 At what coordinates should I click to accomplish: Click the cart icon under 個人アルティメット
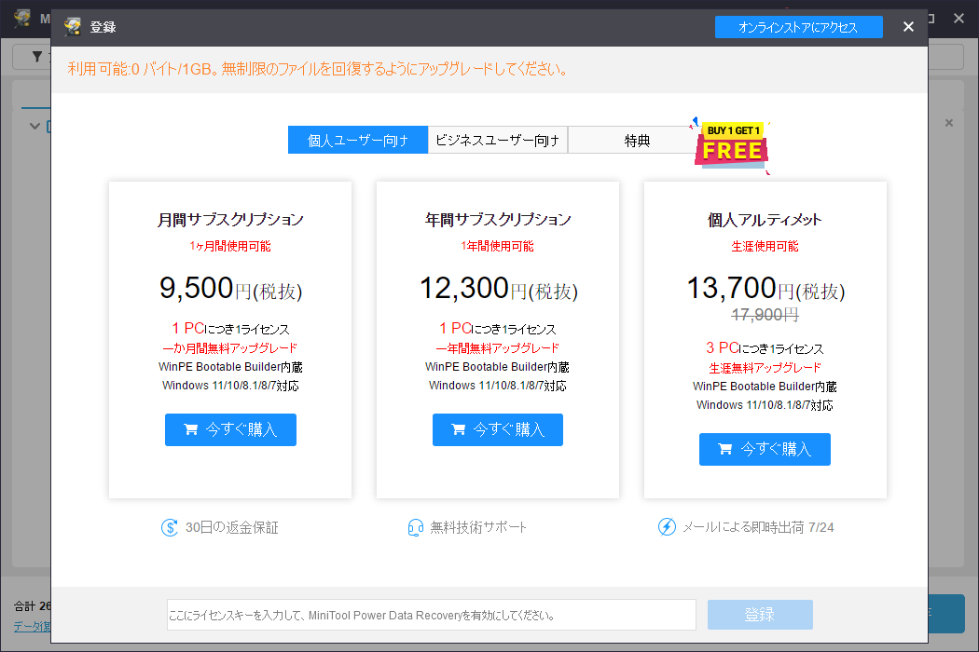[725, 449]
